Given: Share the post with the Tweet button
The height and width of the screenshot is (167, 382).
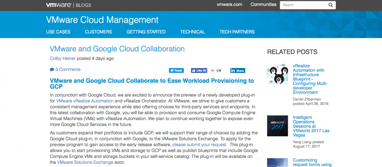Looking at the screenshot, I should pyautogui.click(x=176, y=71).
